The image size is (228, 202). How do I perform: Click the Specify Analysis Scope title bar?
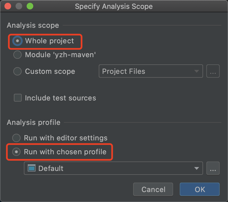(114, 6)
